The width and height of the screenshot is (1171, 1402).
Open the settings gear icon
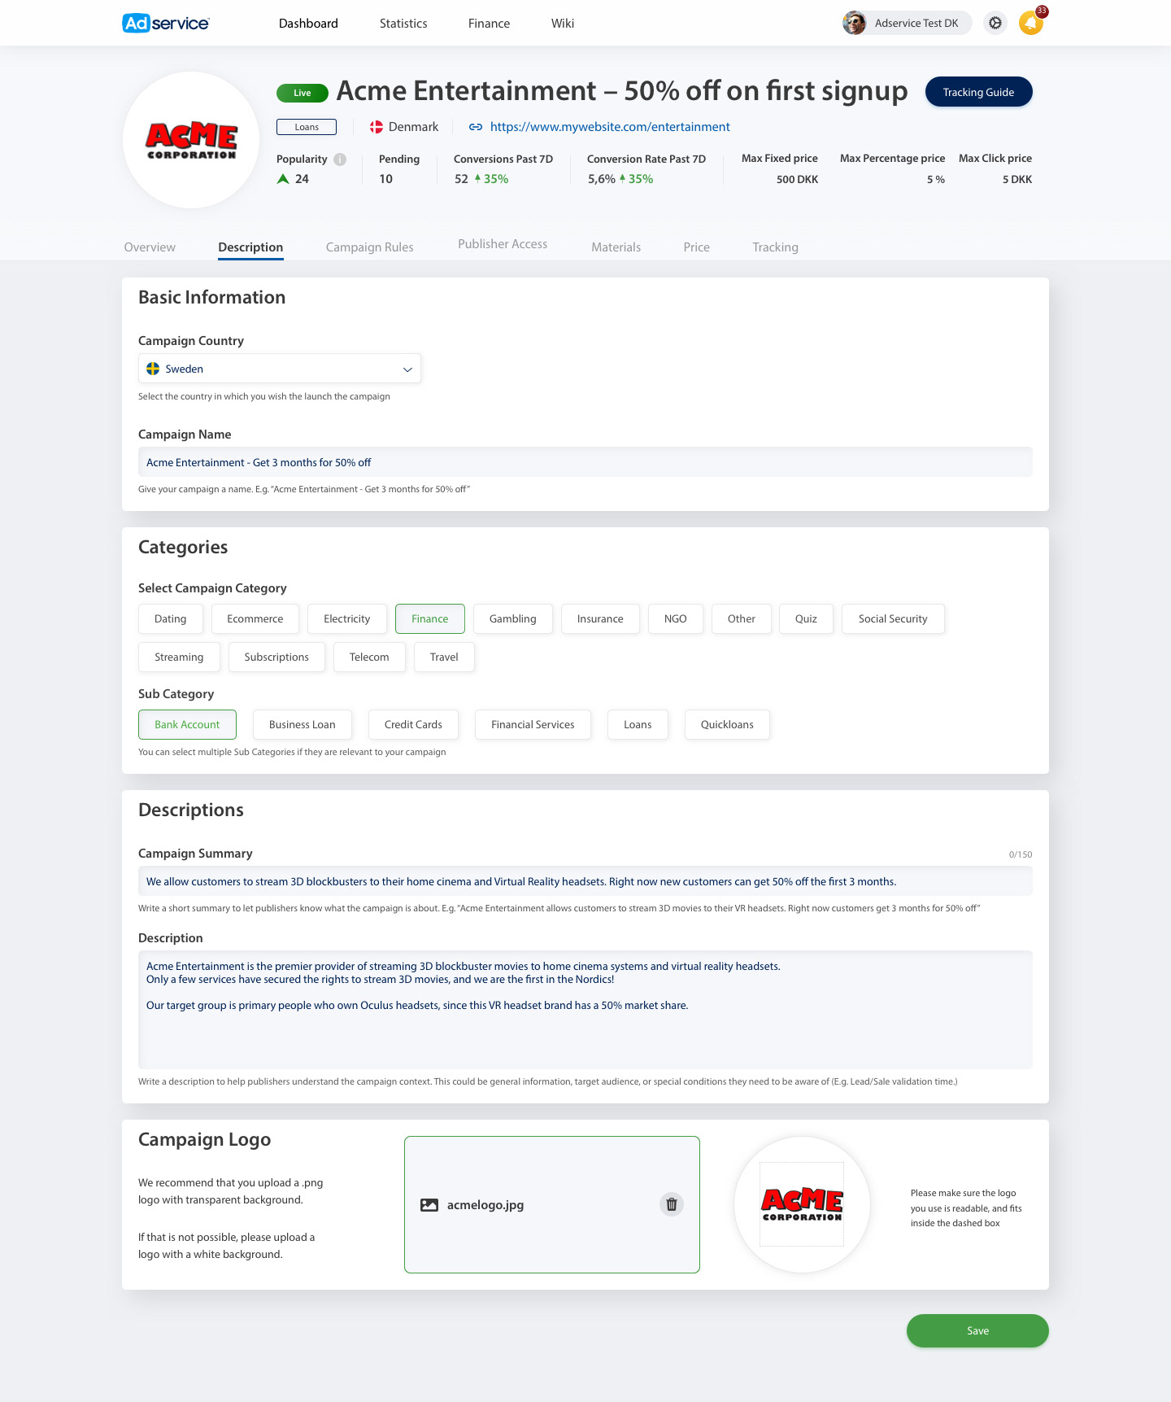995,23
